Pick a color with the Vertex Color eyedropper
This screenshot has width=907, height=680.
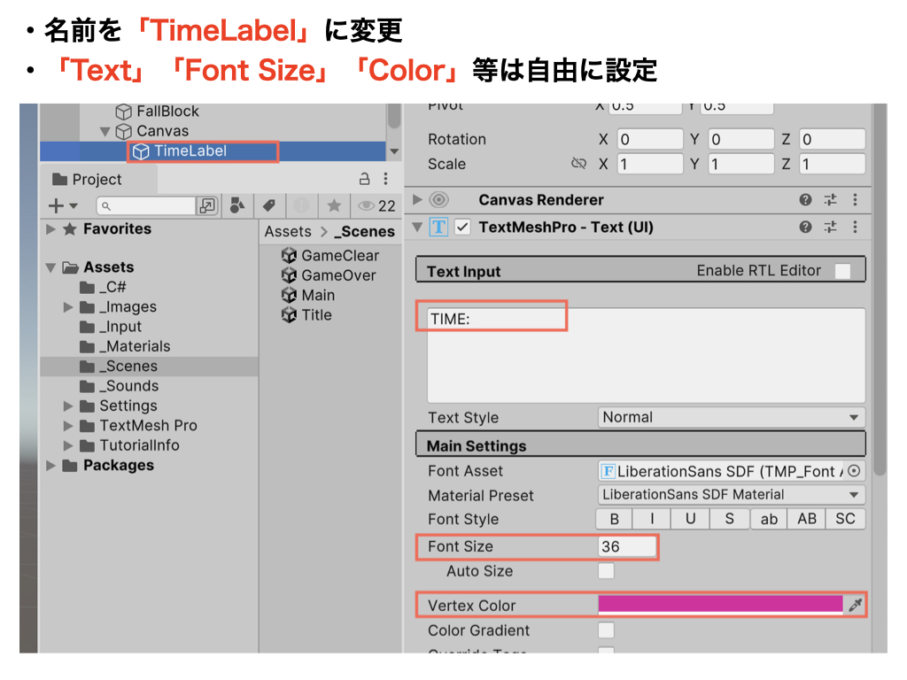[x=855, y=606]
